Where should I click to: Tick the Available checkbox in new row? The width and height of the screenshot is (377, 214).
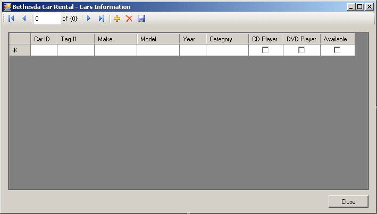337,50
